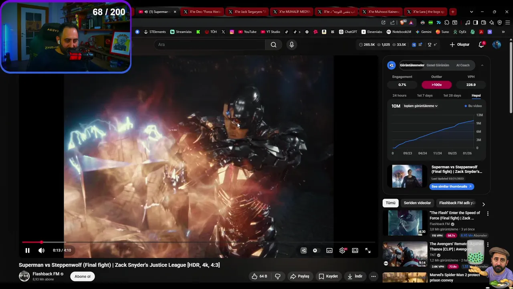Dislike the video
Image resolution: width=513 pixels, height=289 pixels.
(x=277, y=276)
